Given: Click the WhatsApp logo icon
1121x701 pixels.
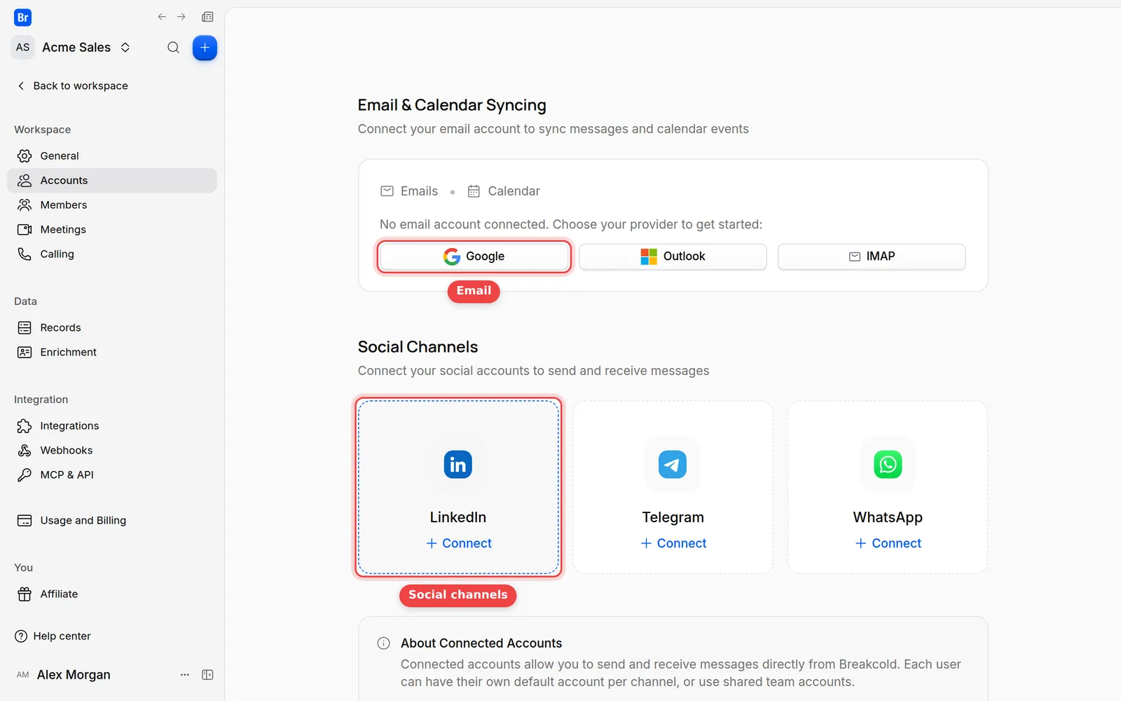Looking at the screenshot, I should [x=888, y=464].
